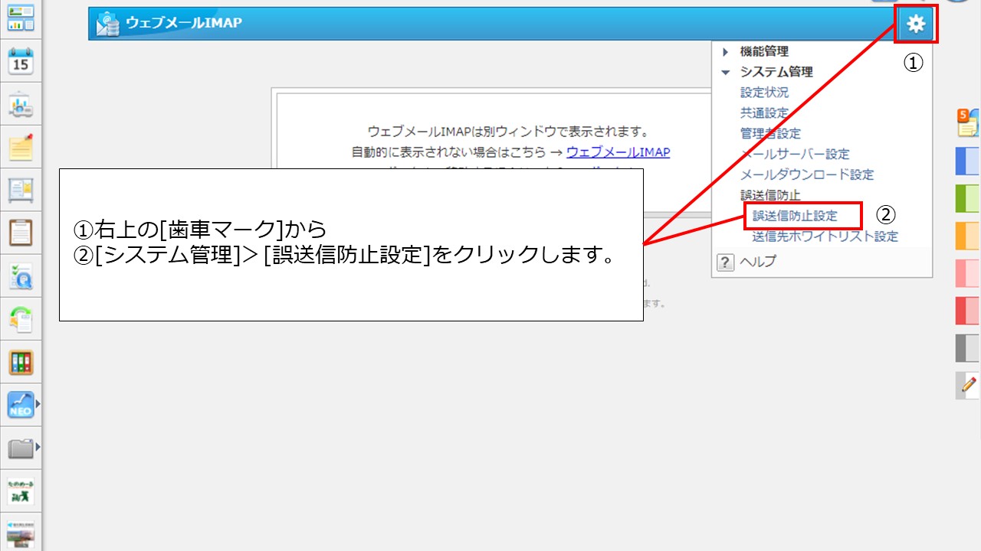
Task: Open 設定状況 in the system menu
Action: [x=764, y=92]
